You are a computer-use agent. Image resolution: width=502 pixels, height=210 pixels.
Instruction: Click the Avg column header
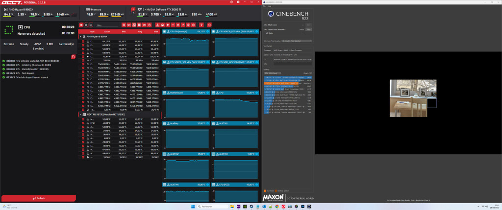pos(140,32)
